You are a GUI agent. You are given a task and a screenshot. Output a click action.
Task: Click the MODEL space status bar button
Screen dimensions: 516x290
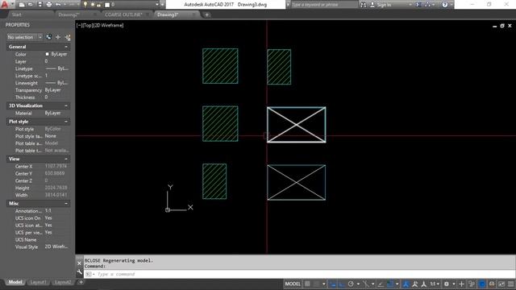(293, 284)
